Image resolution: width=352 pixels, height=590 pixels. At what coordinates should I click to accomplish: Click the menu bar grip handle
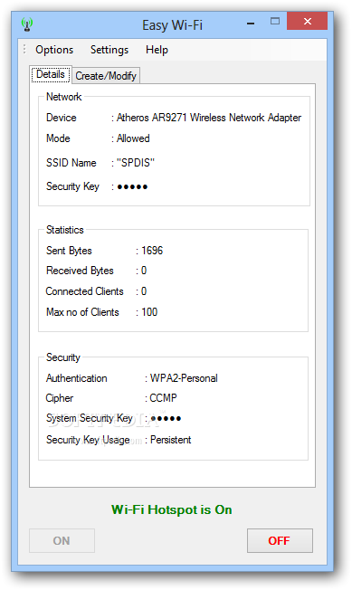(x=24, y=49)
